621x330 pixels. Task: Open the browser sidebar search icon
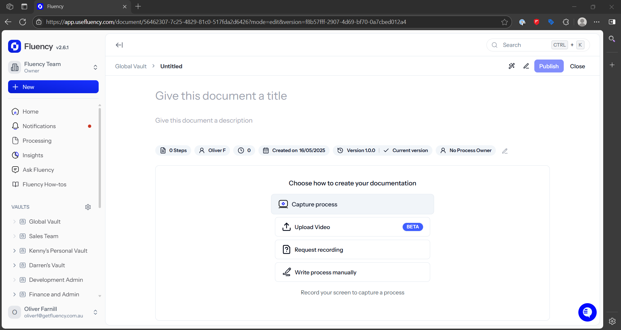[612, 39]
